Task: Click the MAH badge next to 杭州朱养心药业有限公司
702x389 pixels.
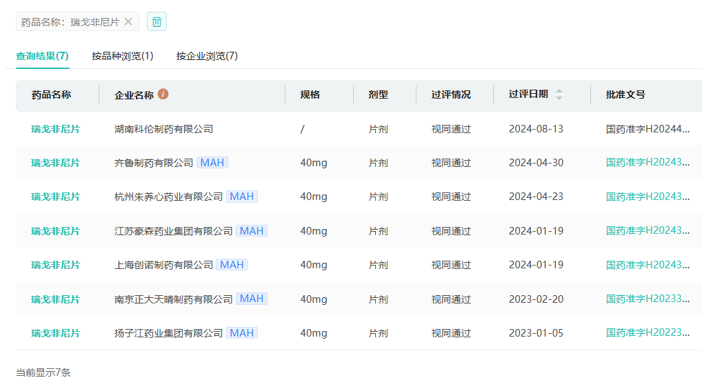Action: [242, 197]
